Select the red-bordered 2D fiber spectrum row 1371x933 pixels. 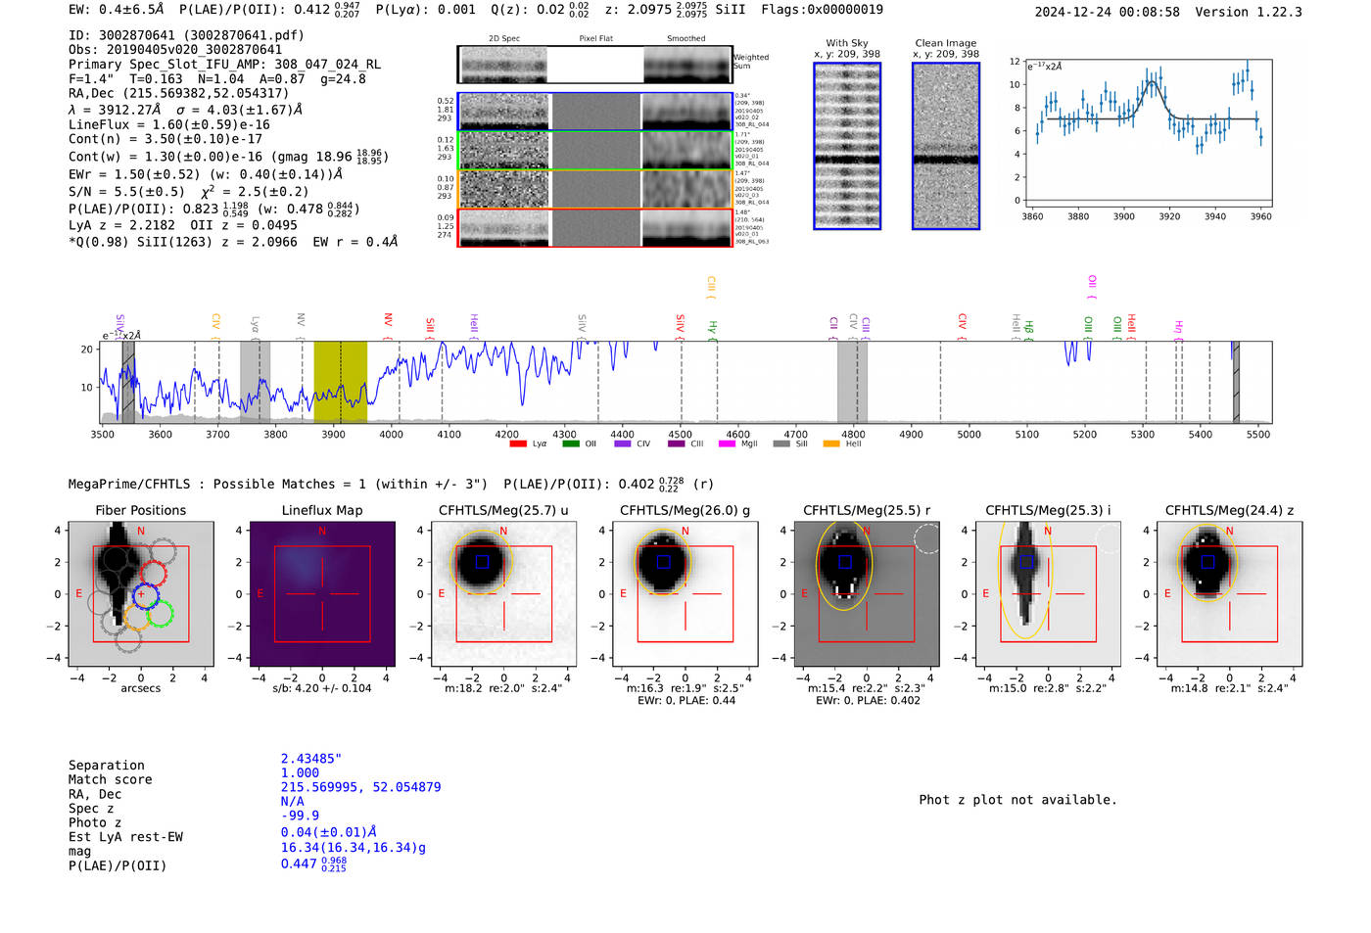click(x=595, y=228)
